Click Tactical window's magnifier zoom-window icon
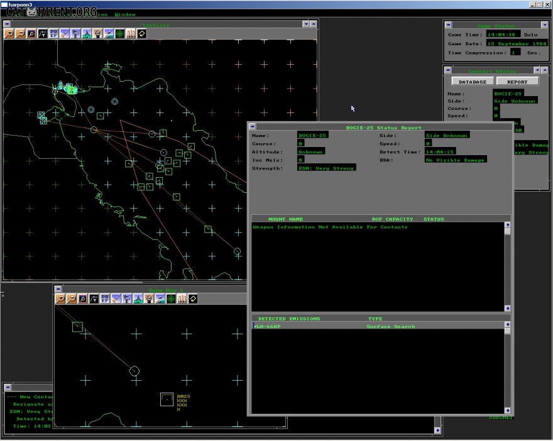This screenshot has height=441, width=553. pos(31,33)
